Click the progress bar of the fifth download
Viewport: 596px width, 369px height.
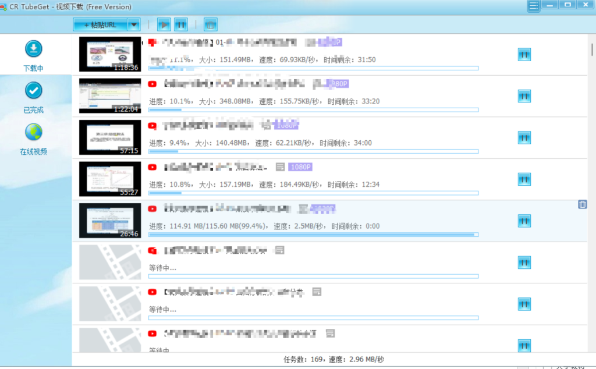pyautogui.click(x=313, y=234)
